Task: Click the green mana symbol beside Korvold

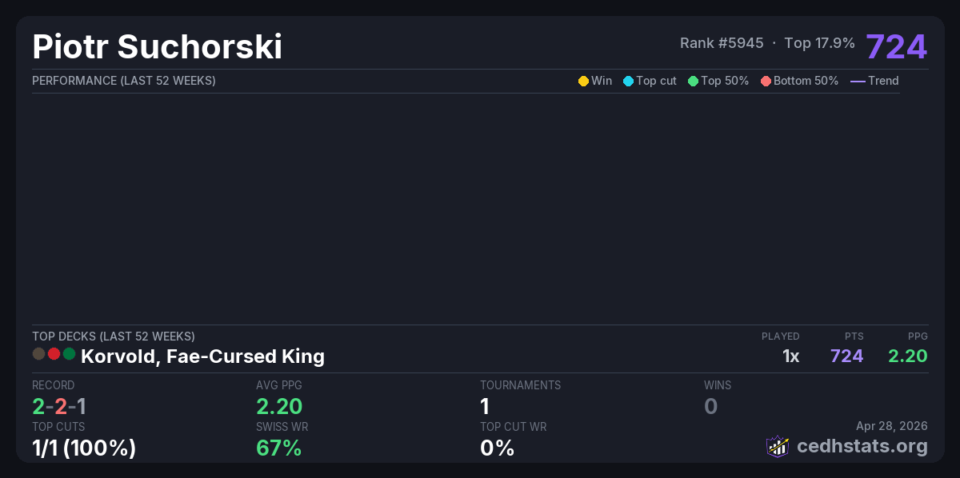Action: coord(69,354)
